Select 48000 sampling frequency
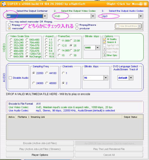Image resolution: width=149 pixels, height=160 pixels. pyautogui.click(x=47, y=83)
